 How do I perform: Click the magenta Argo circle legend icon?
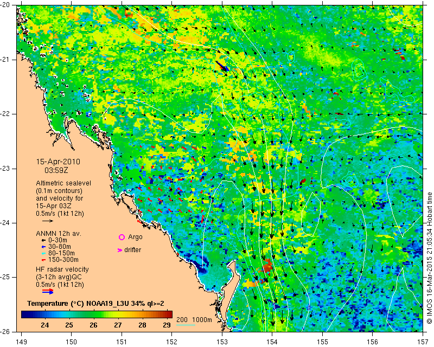coord(122,237)
